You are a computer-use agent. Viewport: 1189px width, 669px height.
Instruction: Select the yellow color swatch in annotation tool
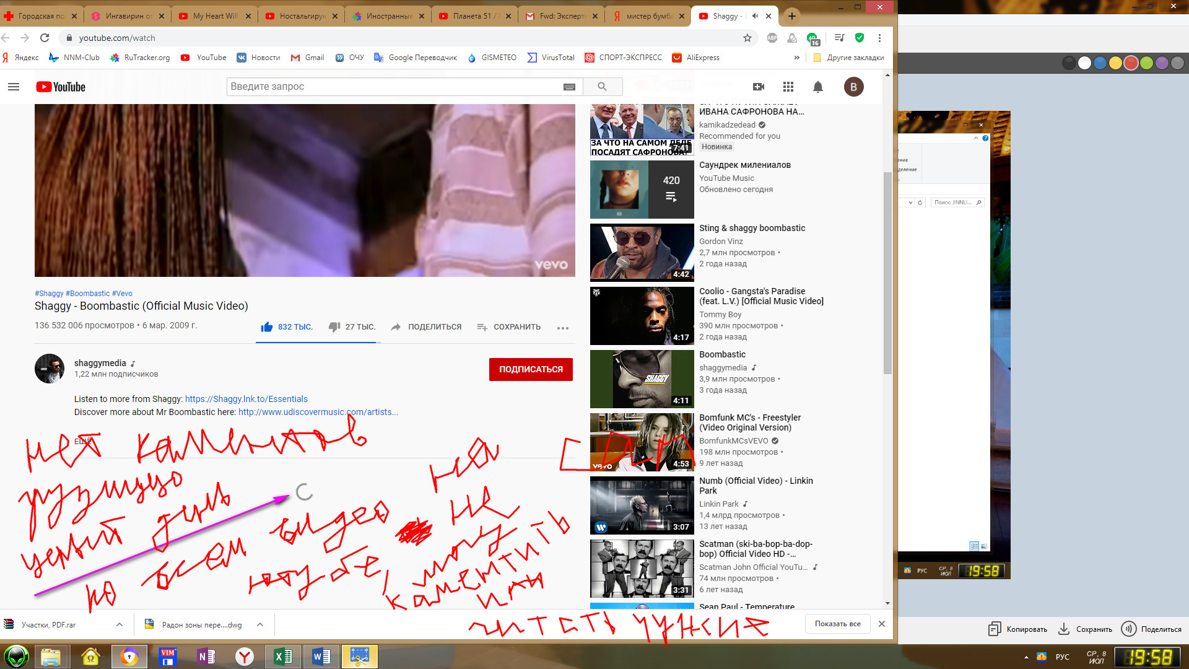[1115, 63]
